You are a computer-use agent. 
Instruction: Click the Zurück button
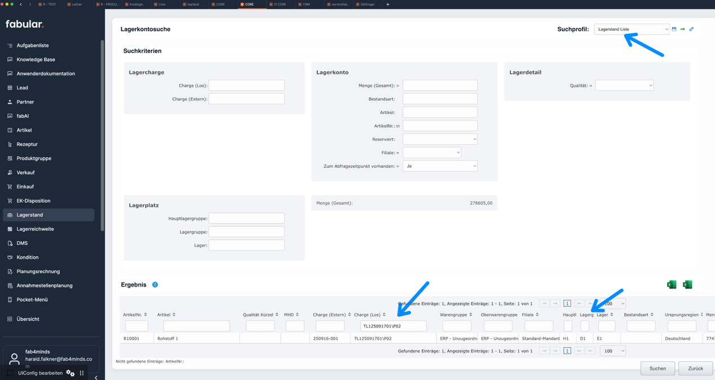(x=695, y=368)
